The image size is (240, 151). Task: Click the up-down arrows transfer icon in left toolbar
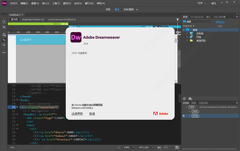[4, 27]
